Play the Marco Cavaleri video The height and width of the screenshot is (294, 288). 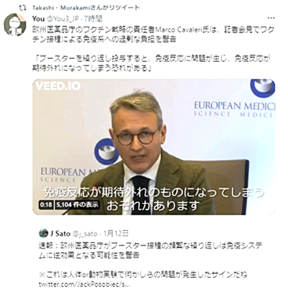[154, 147]
